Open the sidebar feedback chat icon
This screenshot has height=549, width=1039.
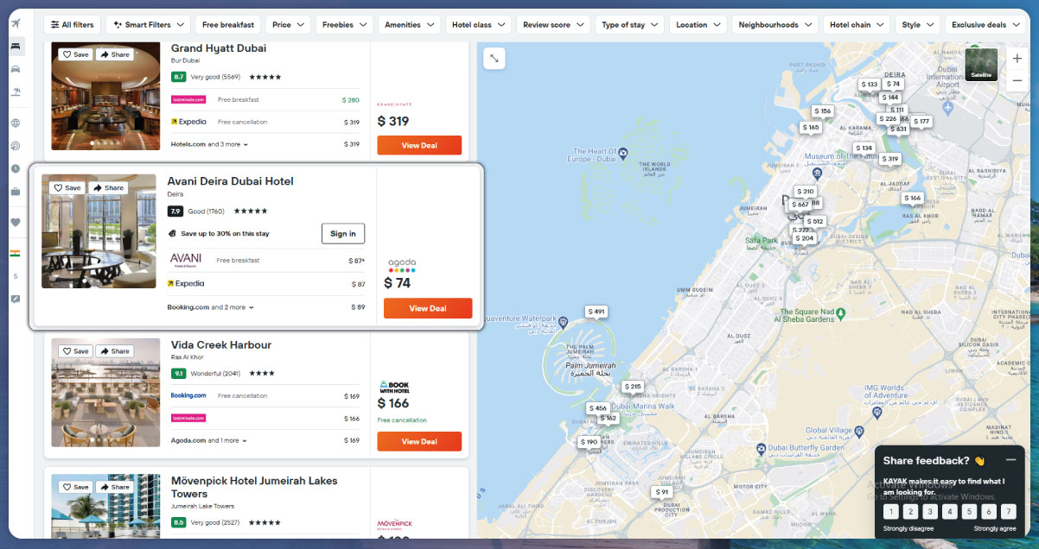(x=16, y=299)
